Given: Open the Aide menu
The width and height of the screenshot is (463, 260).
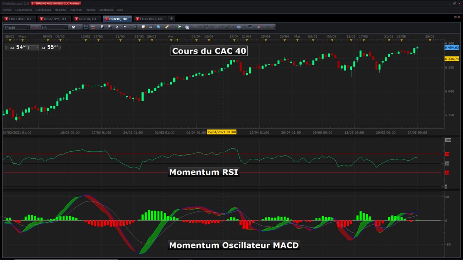Looking at the screenshot, I should click(x=120, y=10).
